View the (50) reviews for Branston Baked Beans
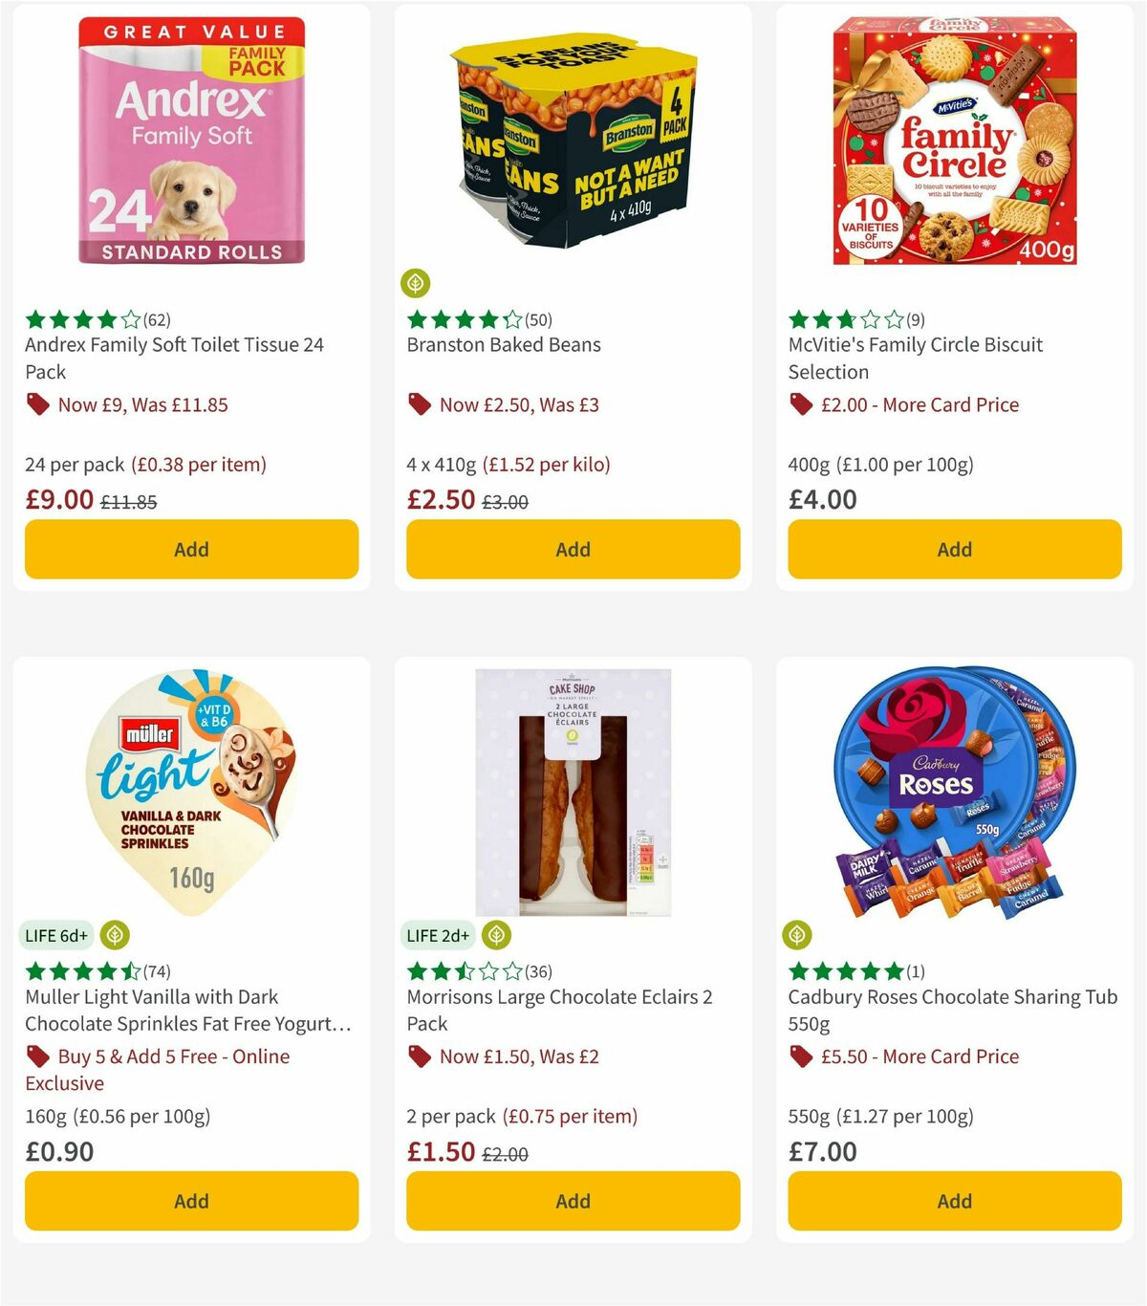The height and width of the screenshot is (1306, 1147). tap(535, 319)
